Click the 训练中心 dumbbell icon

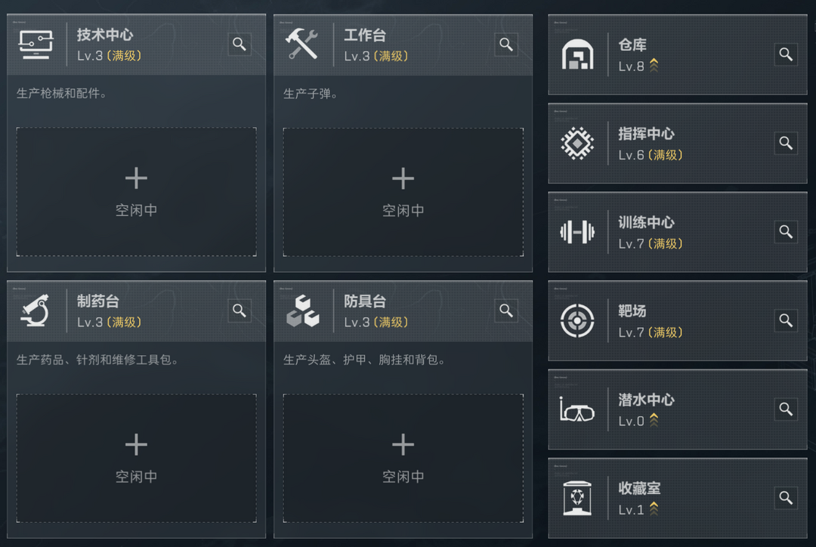point(578,232)
